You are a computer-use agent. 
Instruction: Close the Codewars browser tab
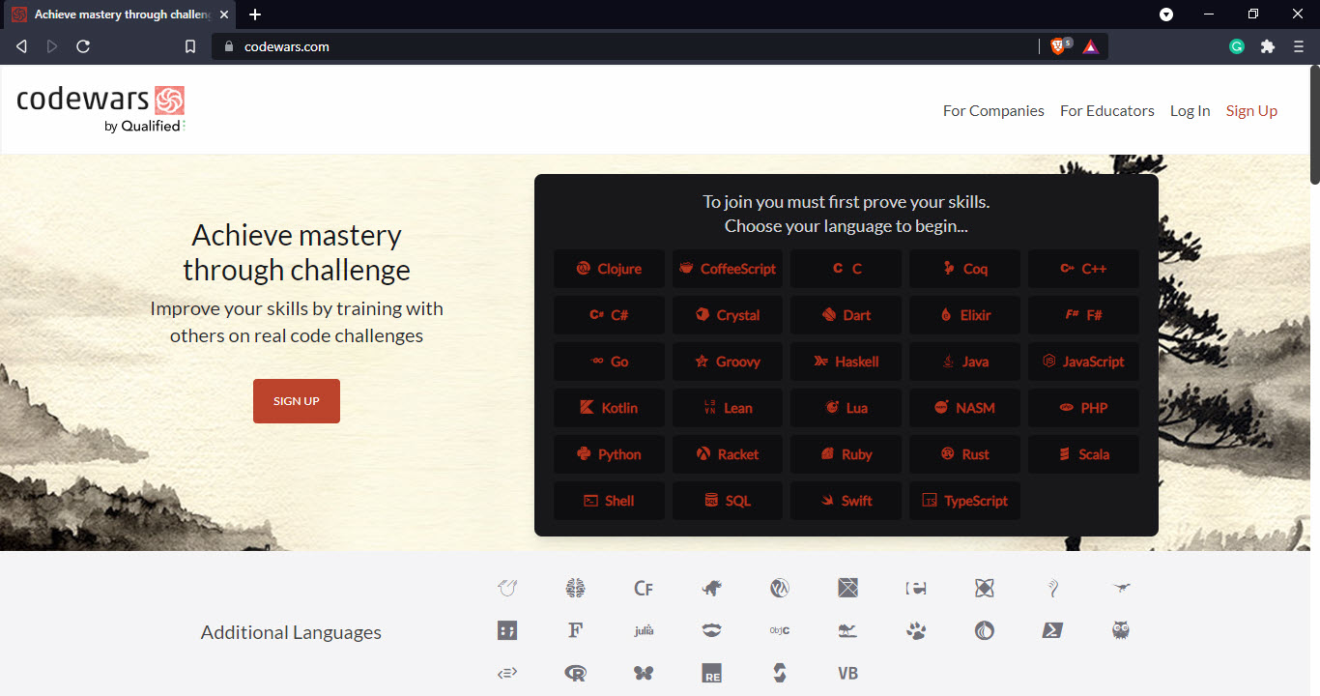pyautogui.click(x=224, y=14)
